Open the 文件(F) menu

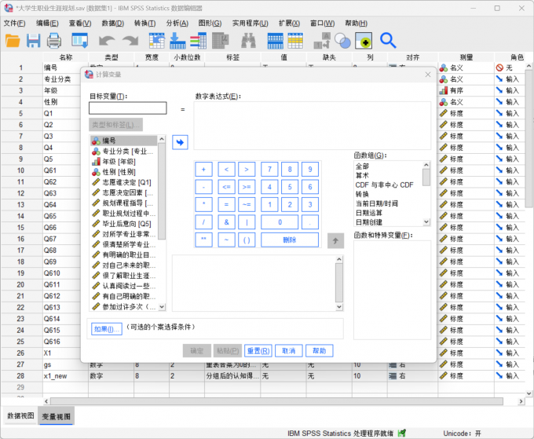(14, 23)
